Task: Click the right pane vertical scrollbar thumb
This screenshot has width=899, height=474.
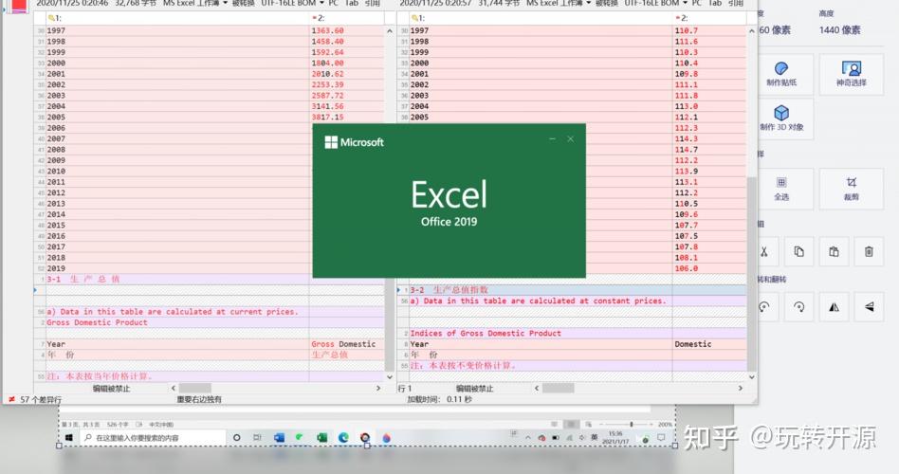Action: pyautogui.click(x=752, y=274)
